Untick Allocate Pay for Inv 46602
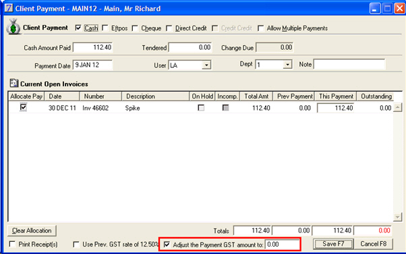 point(24,107)
